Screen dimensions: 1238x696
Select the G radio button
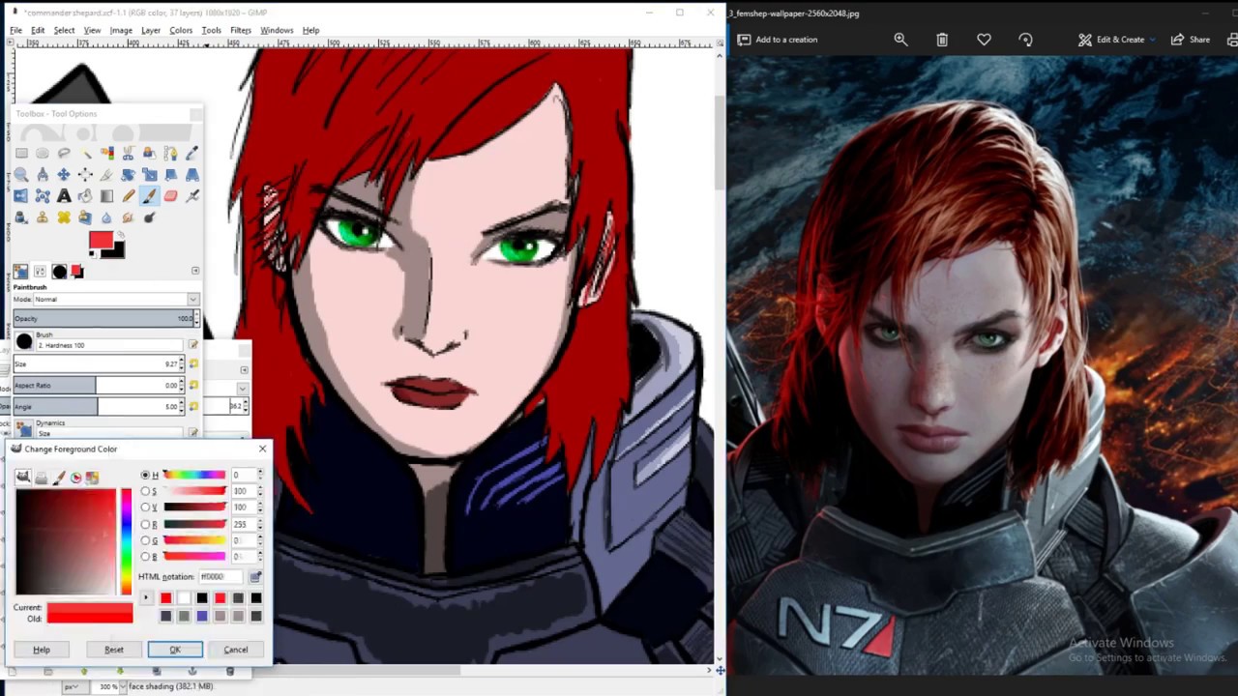point(145,540)
